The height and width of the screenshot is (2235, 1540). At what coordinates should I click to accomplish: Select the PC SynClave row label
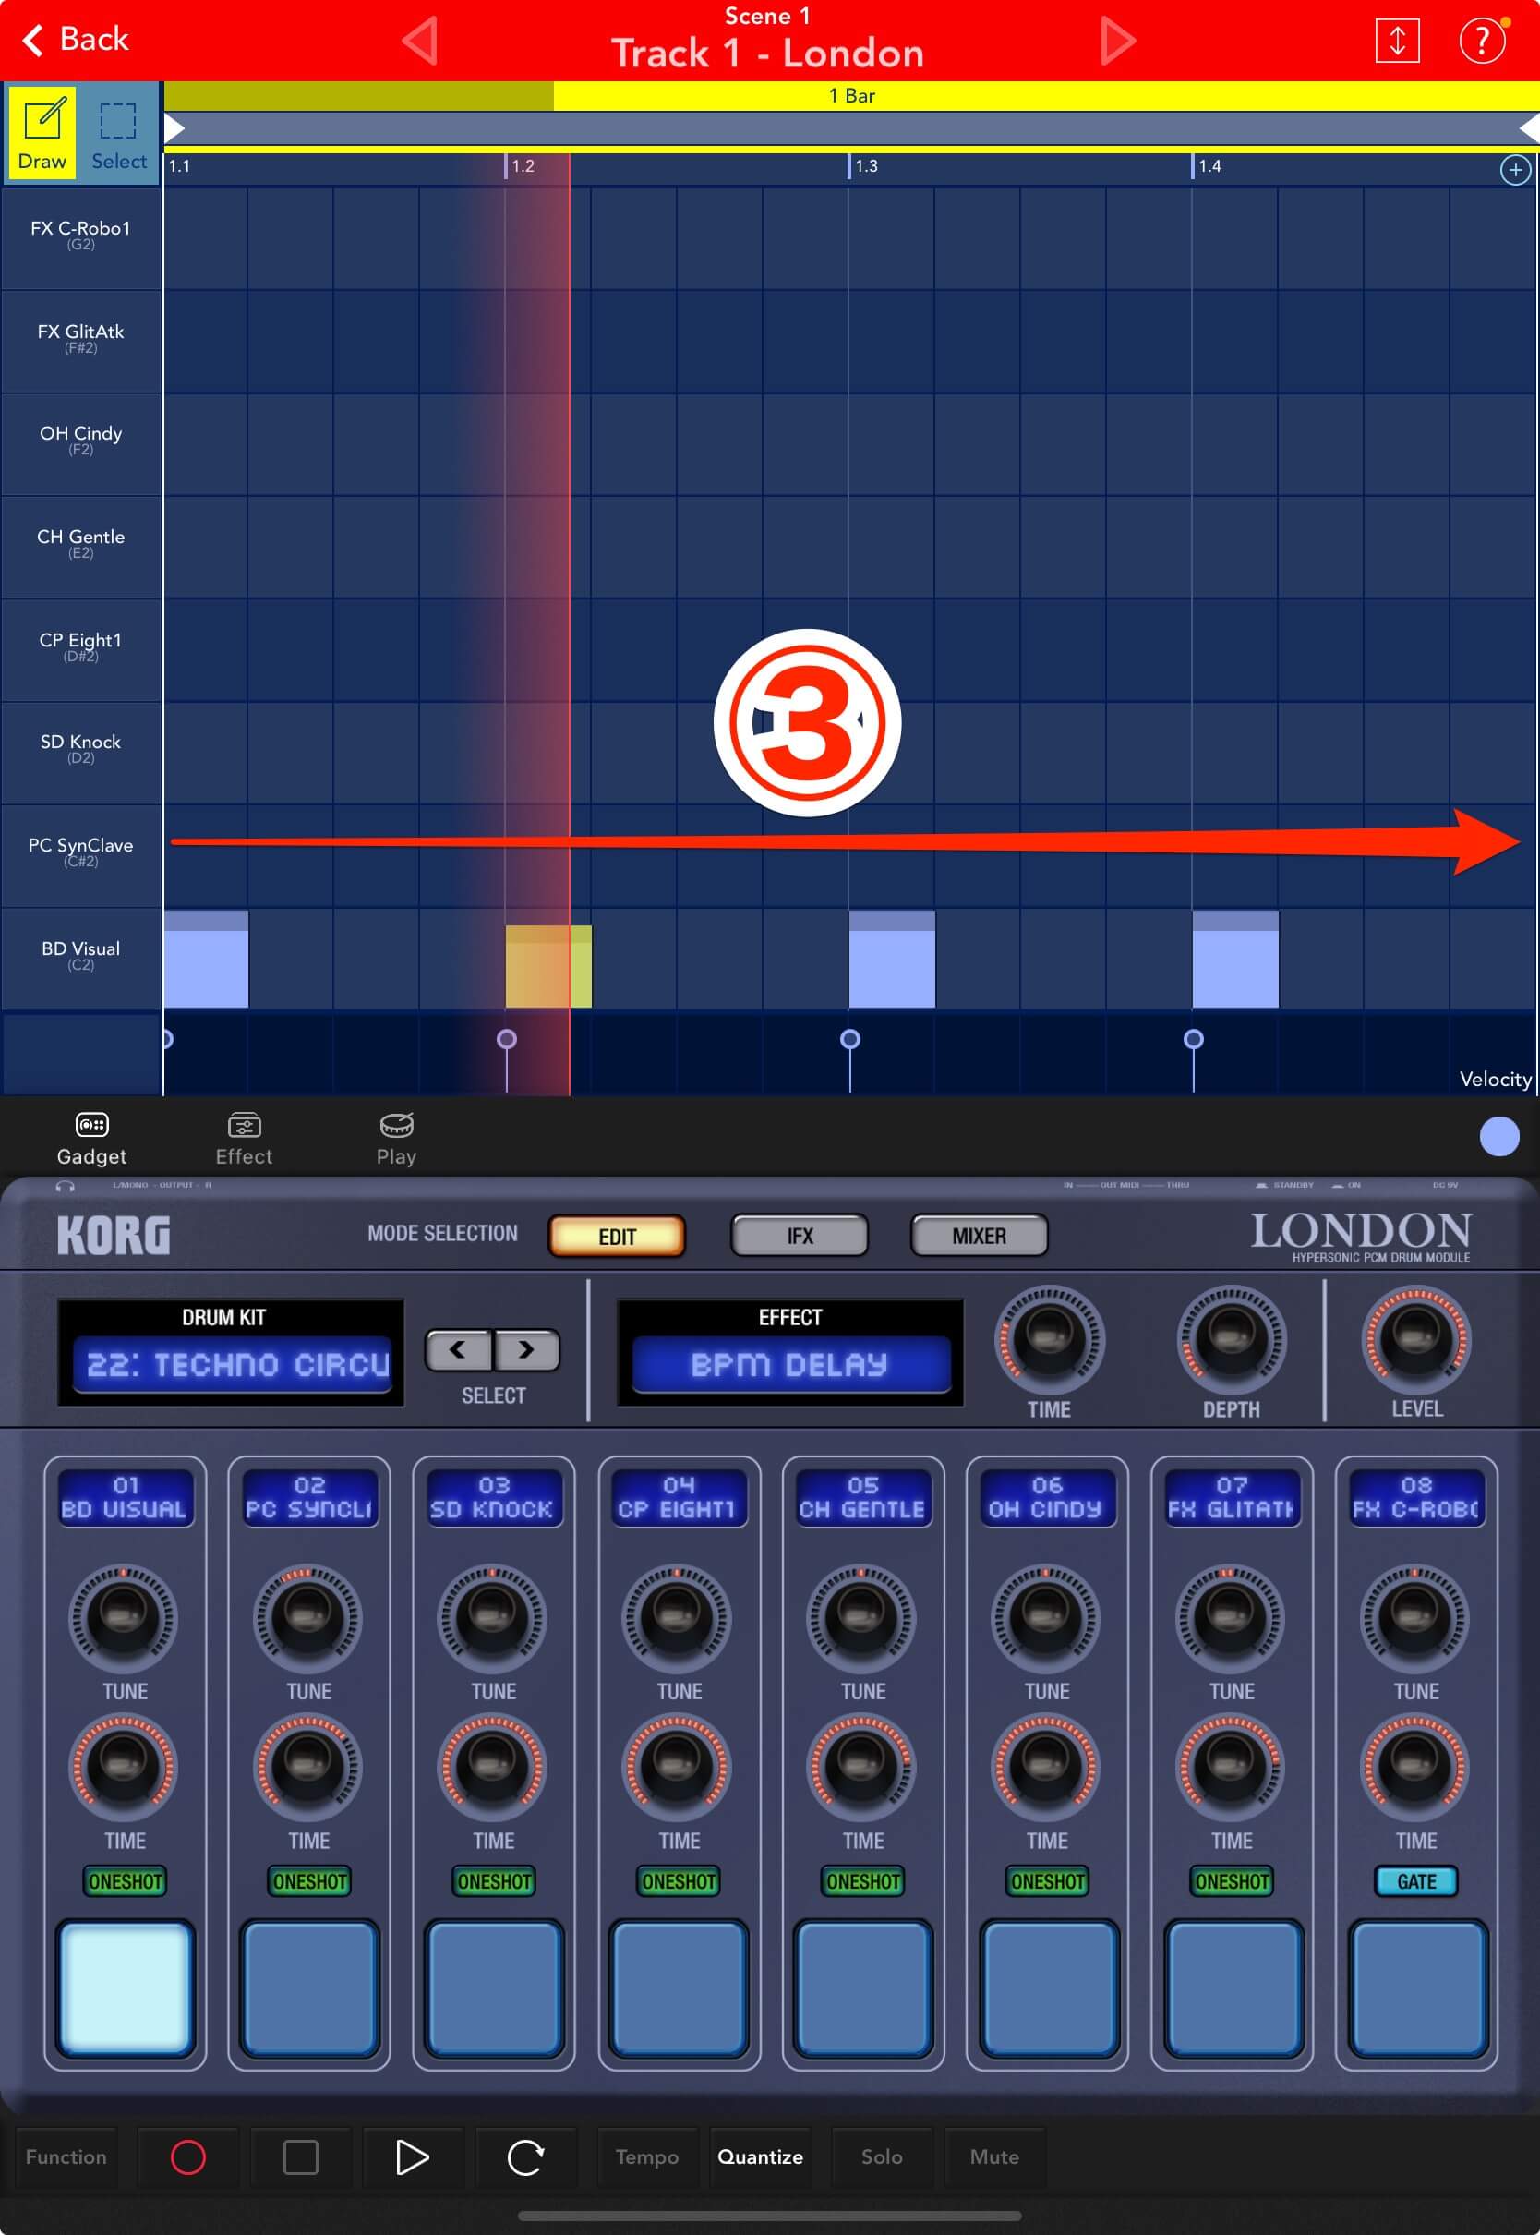pyautogui.click(x=81, y=855)
